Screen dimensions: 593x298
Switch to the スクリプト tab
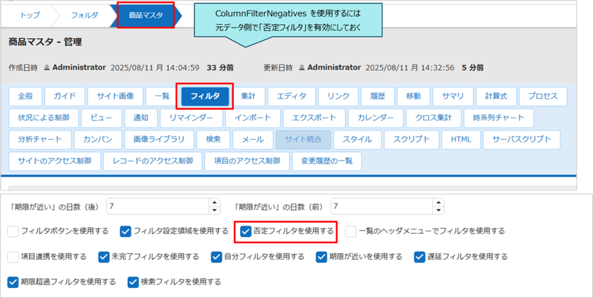pyautogui.click(x=412, y=139)
